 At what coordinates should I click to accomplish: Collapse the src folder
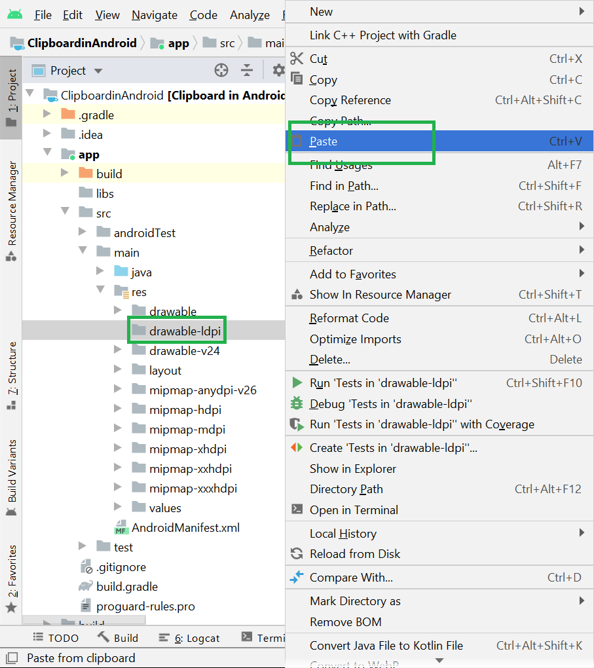click(65, 210)
